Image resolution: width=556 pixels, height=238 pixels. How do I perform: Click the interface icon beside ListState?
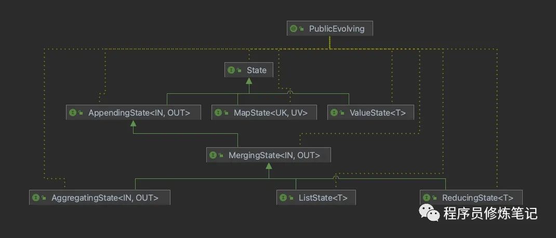283,198
